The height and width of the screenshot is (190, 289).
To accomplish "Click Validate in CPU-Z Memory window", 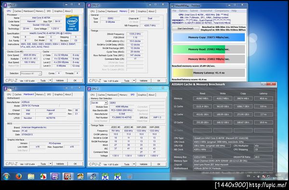I will point(144,81).
